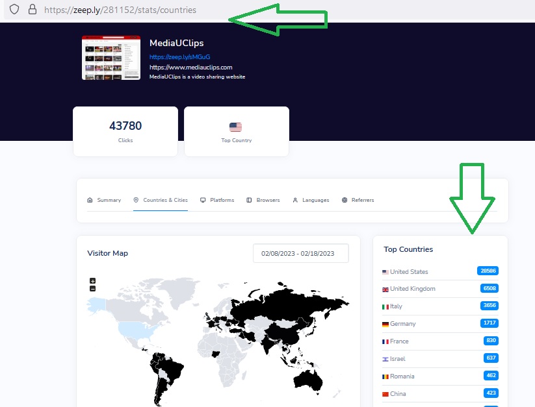The image size is (535, 407).
Task: Click the shield tracking protection icon
Action: tap(14, 10)
